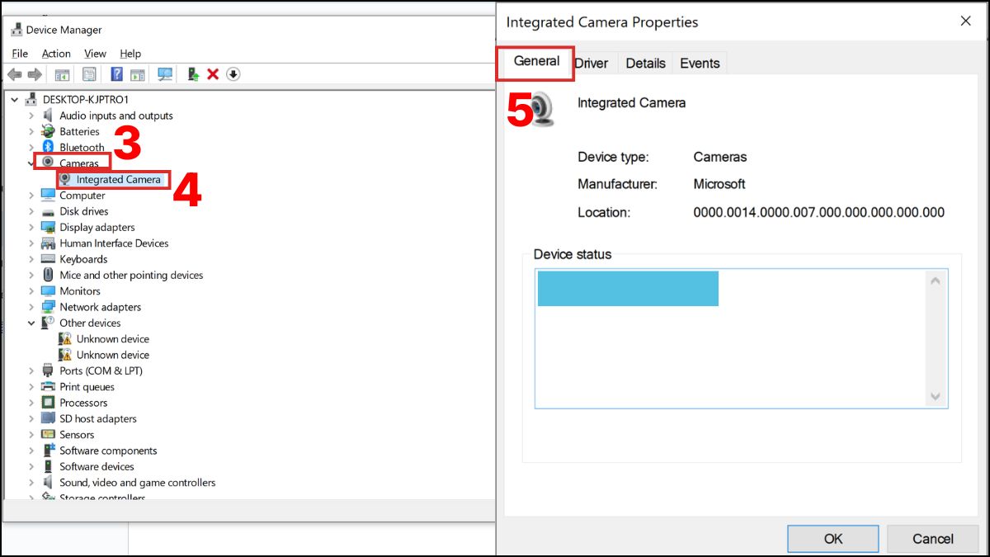Close the Integrated Camera Properties dialog
The height and width of the screenshot is (557, 990).
click(965, 21)
